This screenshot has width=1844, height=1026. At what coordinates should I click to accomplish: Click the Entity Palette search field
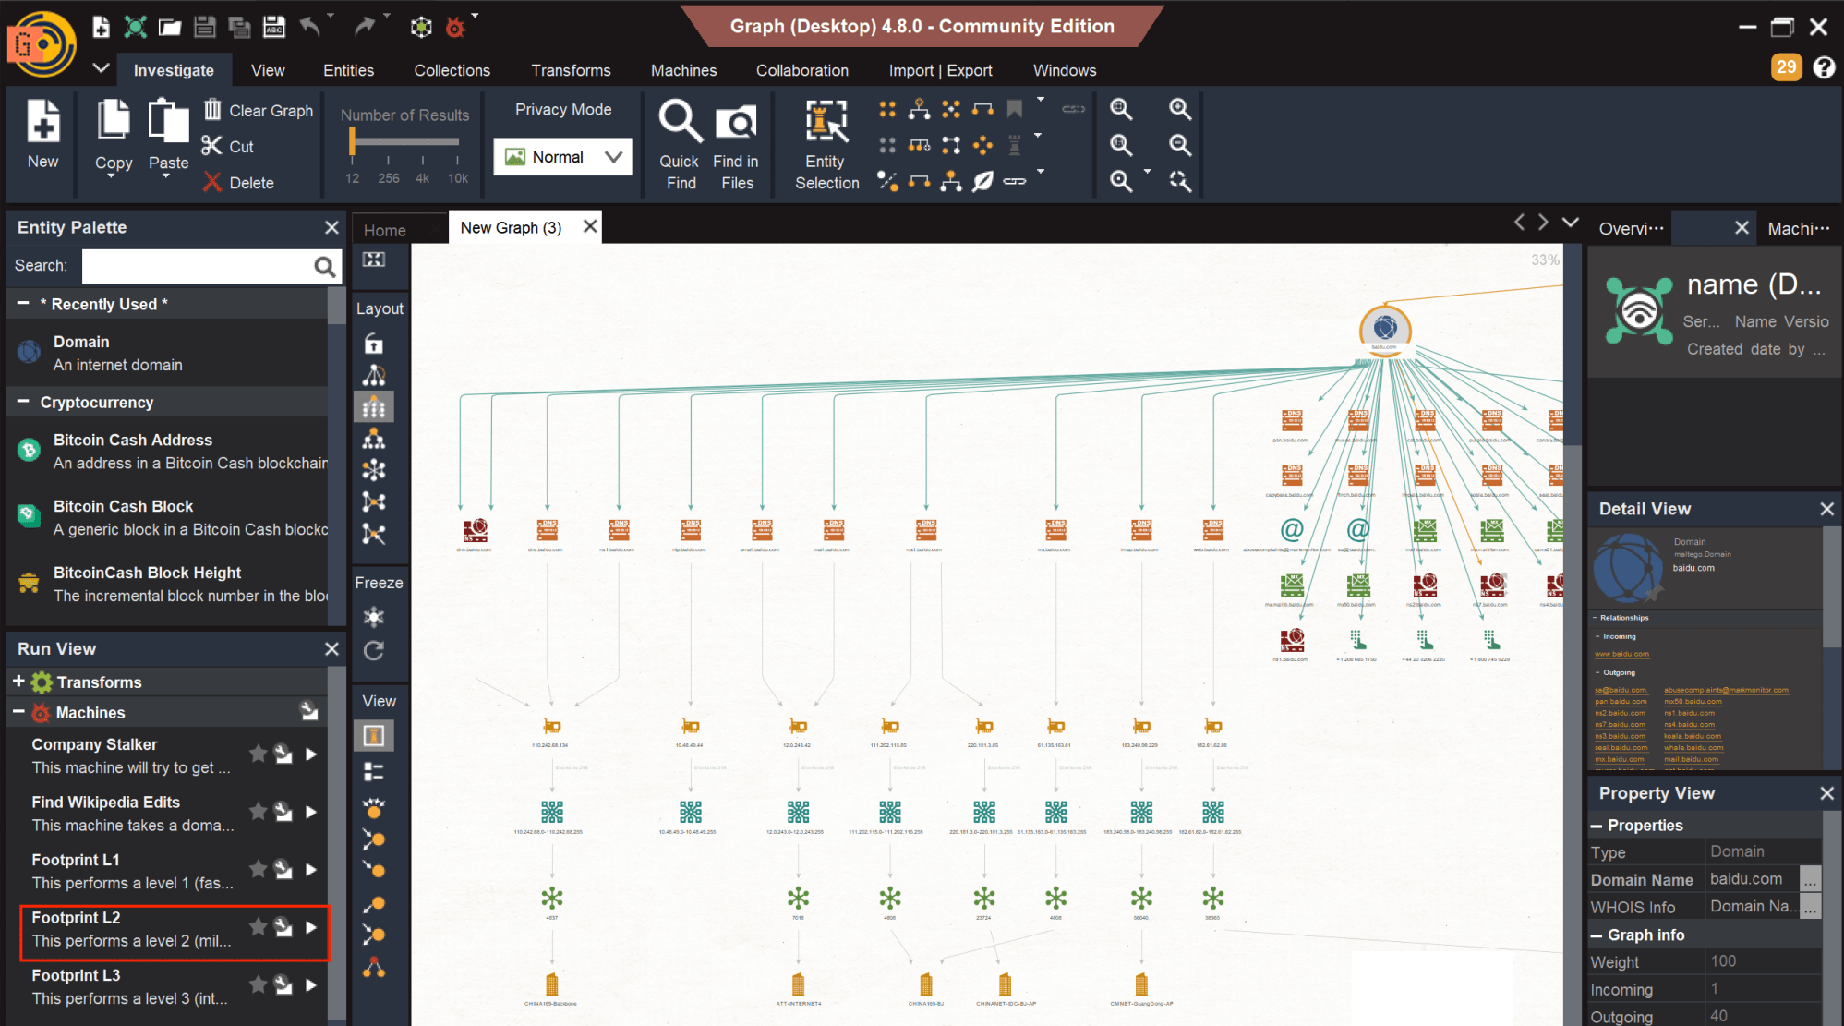point(198,266)
